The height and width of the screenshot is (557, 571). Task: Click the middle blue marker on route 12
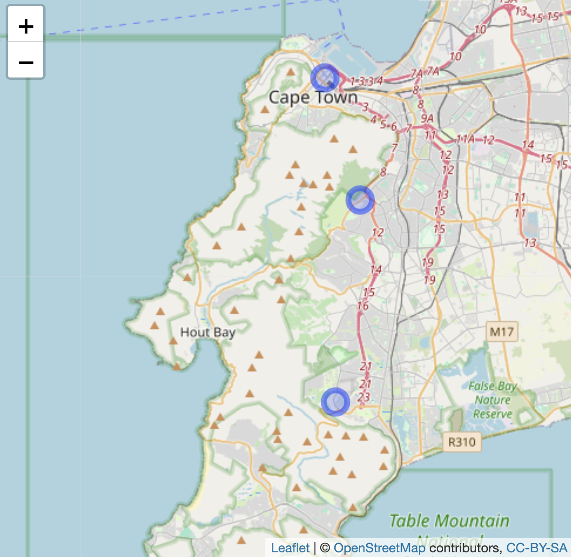pyautogui.click(x=360, y=200)
